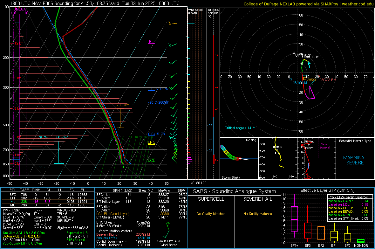
Task: Click the 12 km height marker
Action: pos(19,43)
